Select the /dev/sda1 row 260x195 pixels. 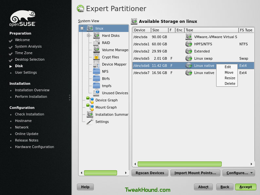click(193, 44)
